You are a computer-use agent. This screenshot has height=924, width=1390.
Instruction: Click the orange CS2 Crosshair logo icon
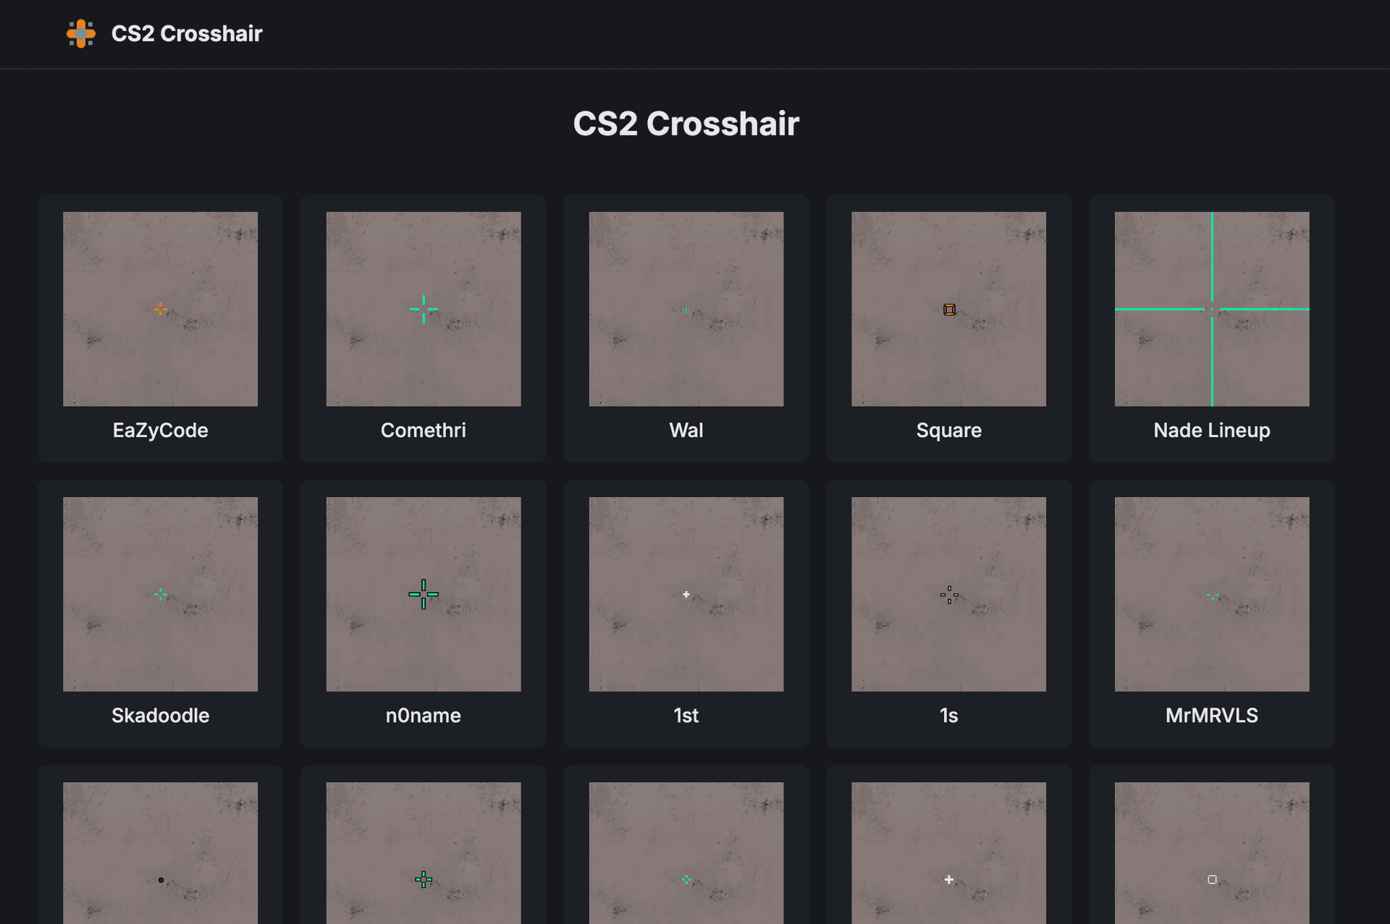(81, 33)
